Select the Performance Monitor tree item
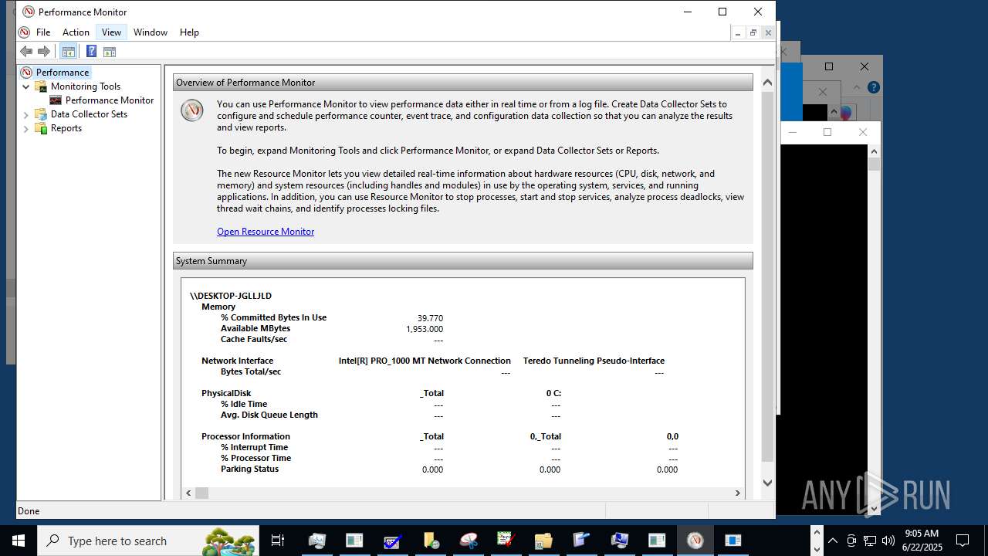The width and height of the screenshot is (988, 556). pyautogui.click(x=110, y=100)
